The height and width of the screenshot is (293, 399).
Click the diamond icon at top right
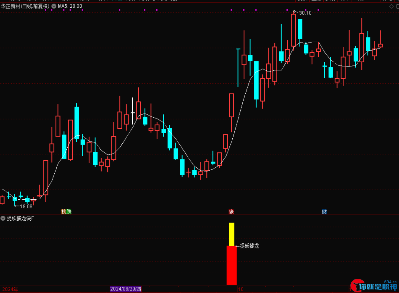click(x=391, y=6)
